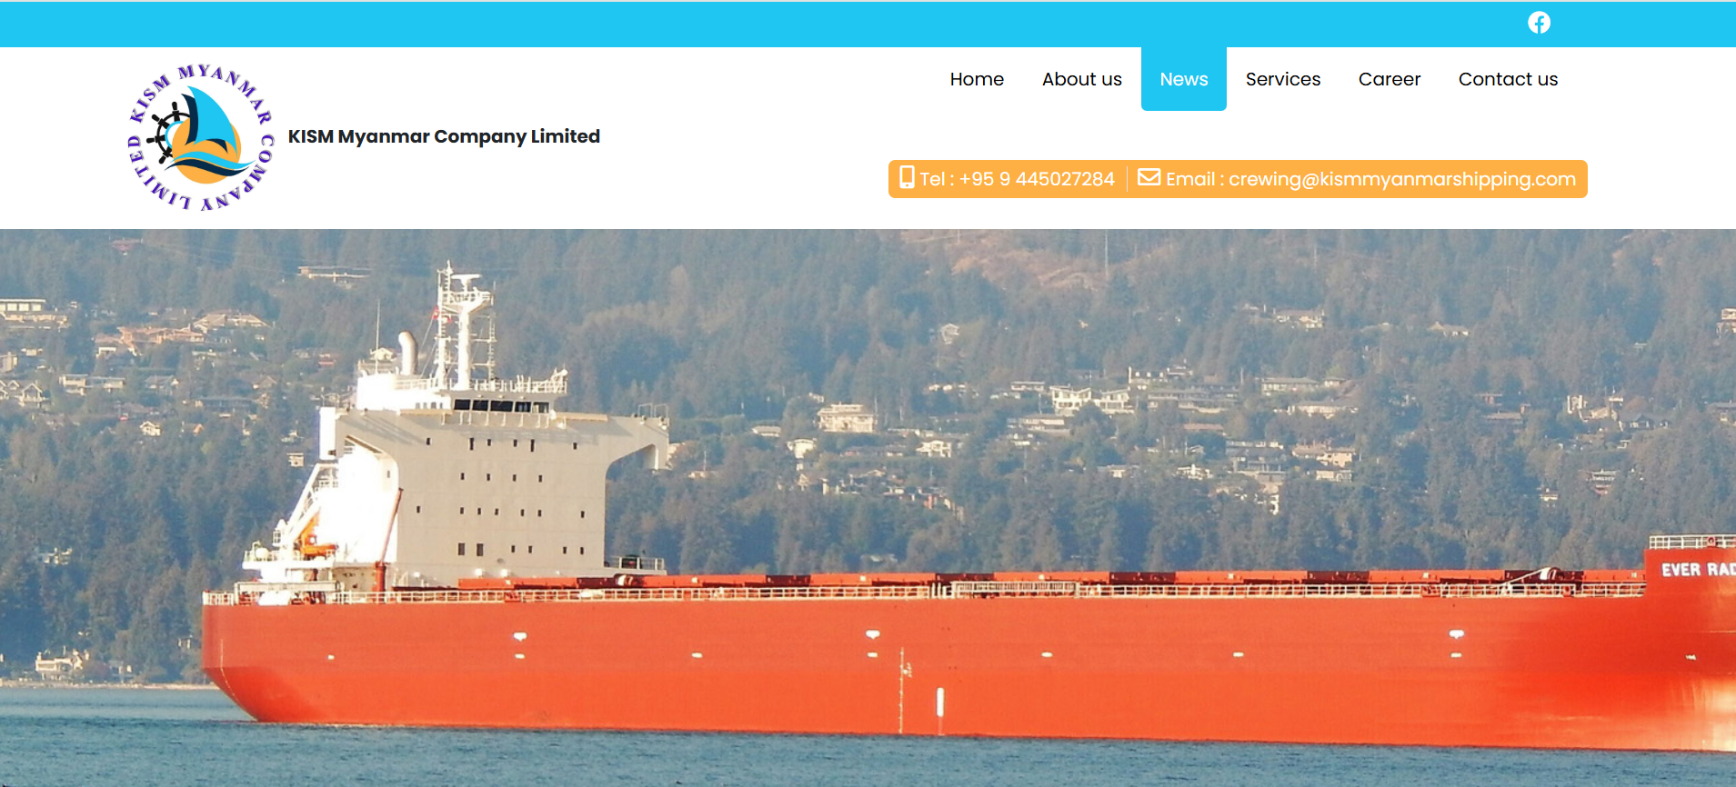The height and width of the screenshot is (787, 1736).
Task: Go to the Home menu item
Action: pyautogui.click(x=977, y=79)
